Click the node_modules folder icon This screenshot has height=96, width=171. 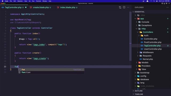138,86
